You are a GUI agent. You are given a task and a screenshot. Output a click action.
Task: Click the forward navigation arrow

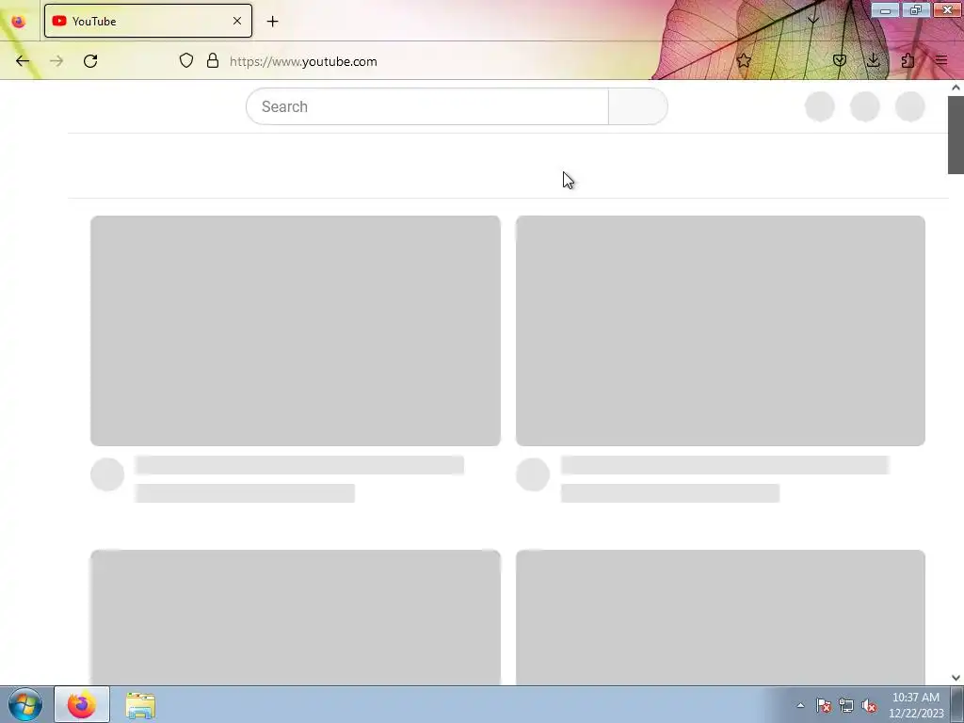point(56,61)
